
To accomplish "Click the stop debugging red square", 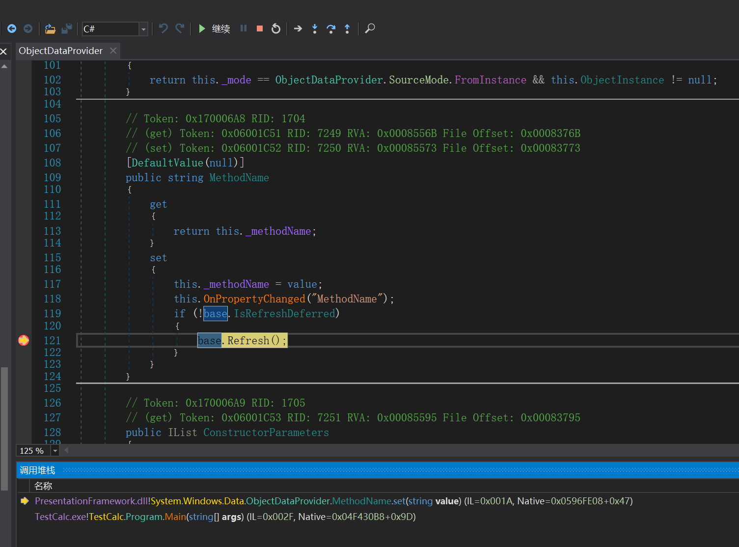I will click(260, 28).
